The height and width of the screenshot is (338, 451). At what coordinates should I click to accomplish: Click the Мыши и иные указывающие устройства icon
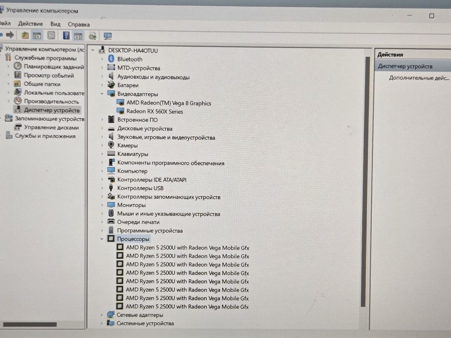(111, 213)
